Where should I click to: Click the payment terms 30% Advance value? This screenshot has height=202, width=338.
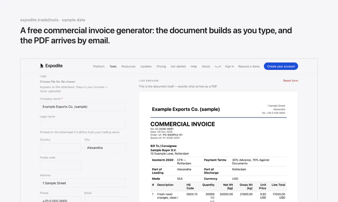(251, 162)
